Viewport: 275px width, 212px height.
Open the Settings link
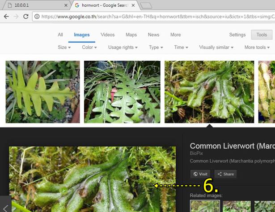tap(237, 35)
